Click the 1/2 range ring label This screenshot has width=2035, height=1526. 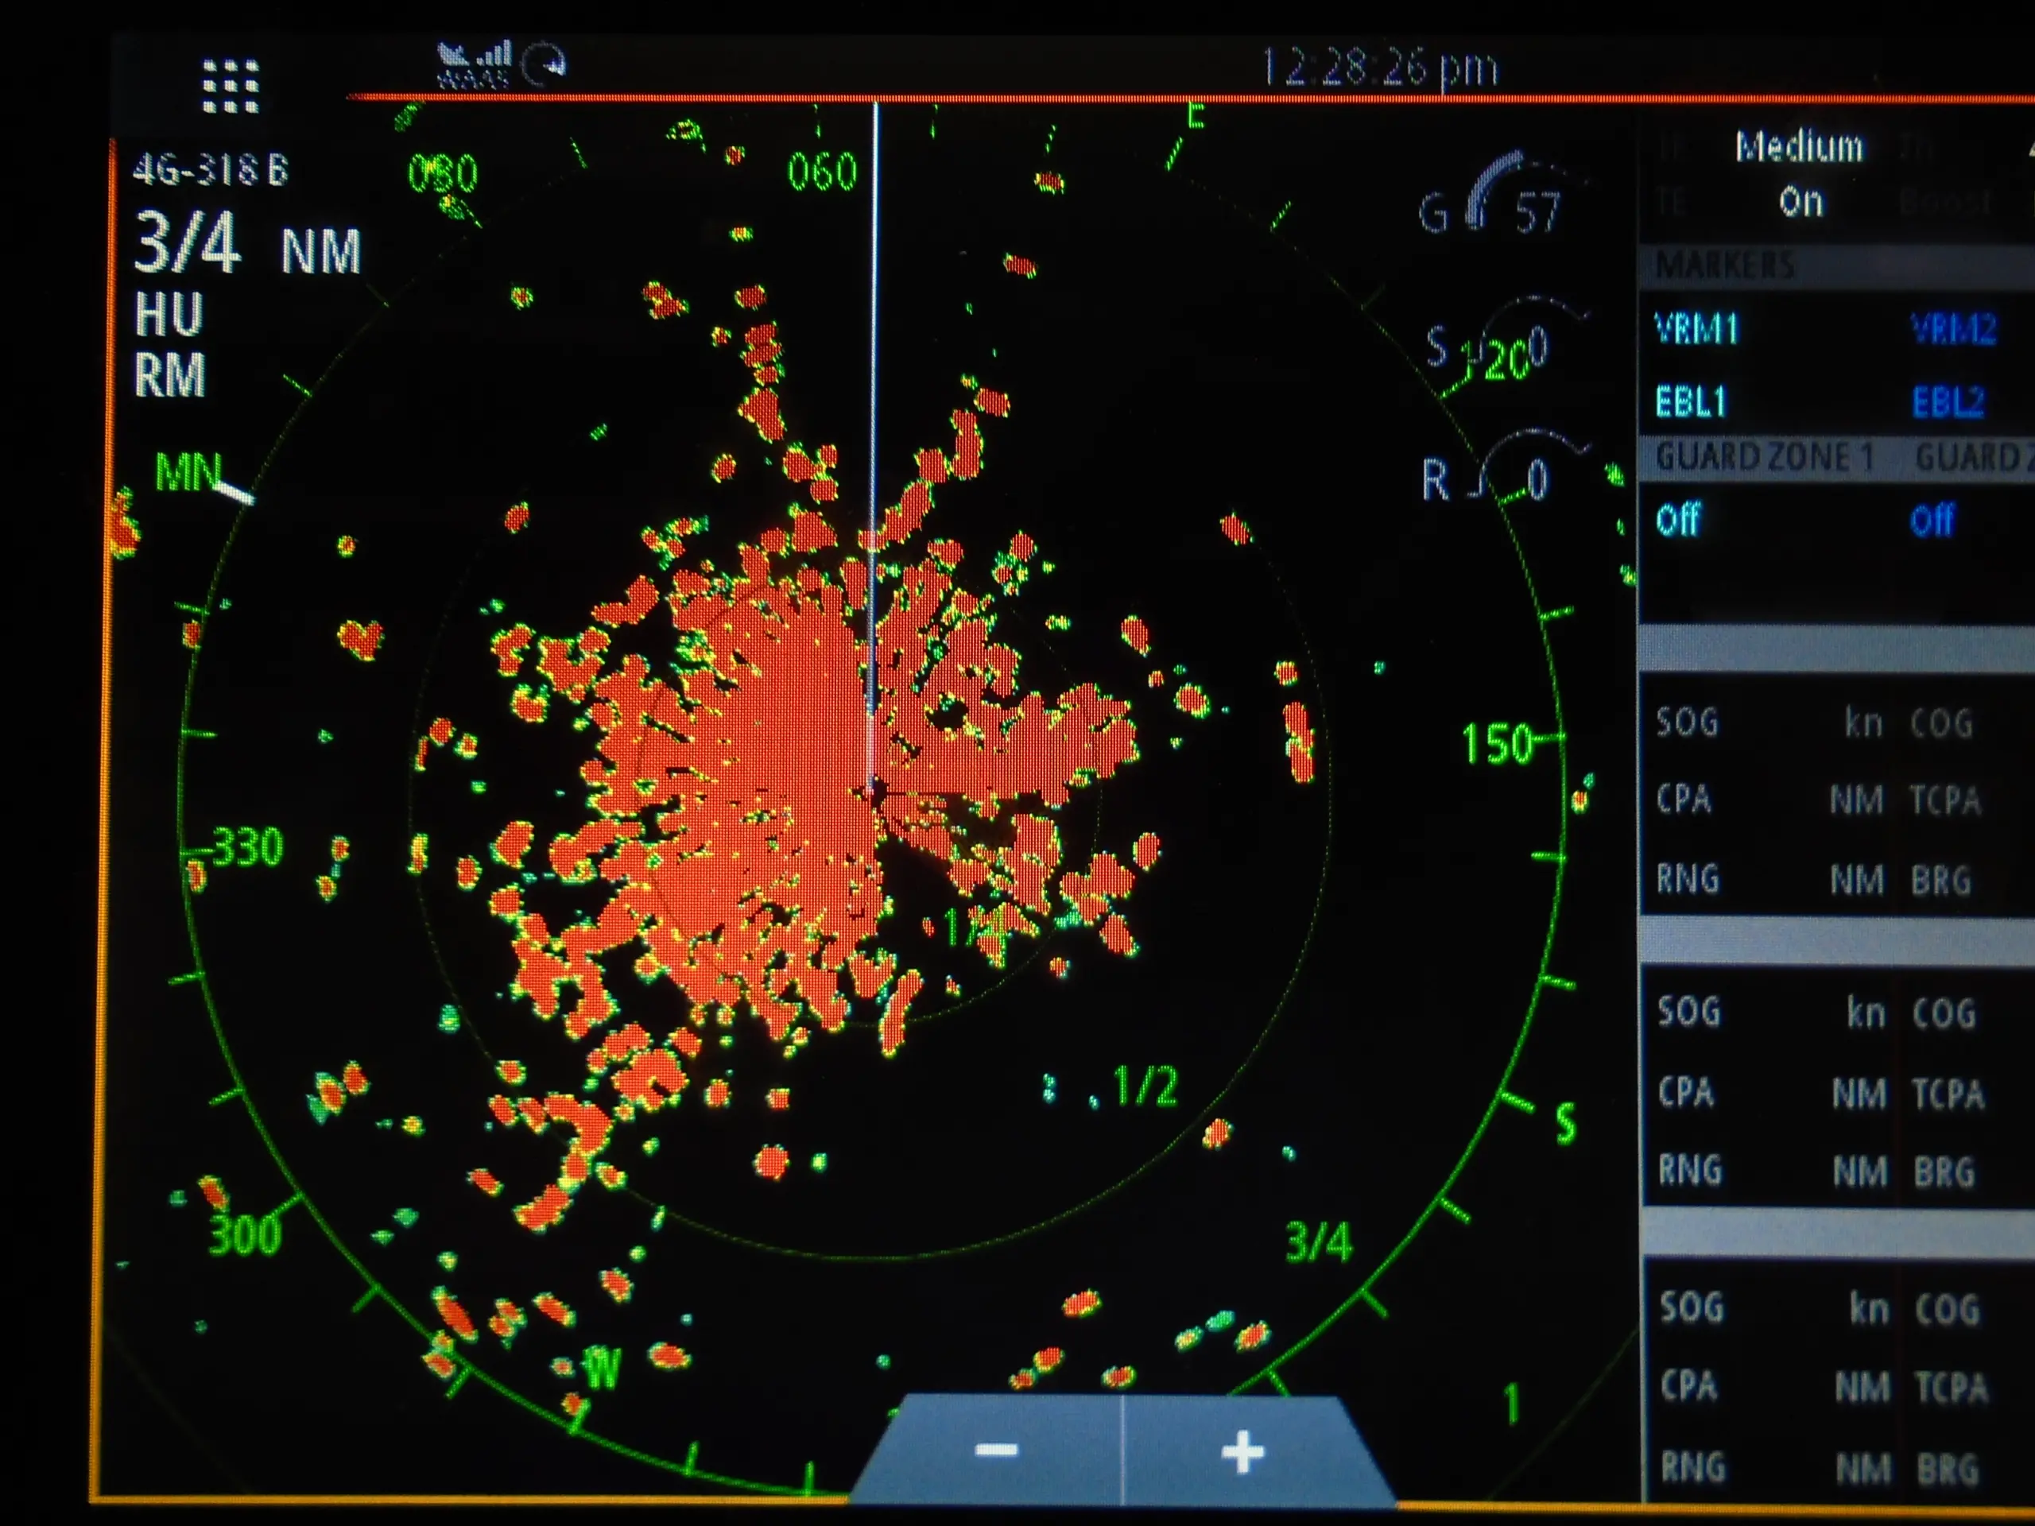[x=1145, y=1086]
